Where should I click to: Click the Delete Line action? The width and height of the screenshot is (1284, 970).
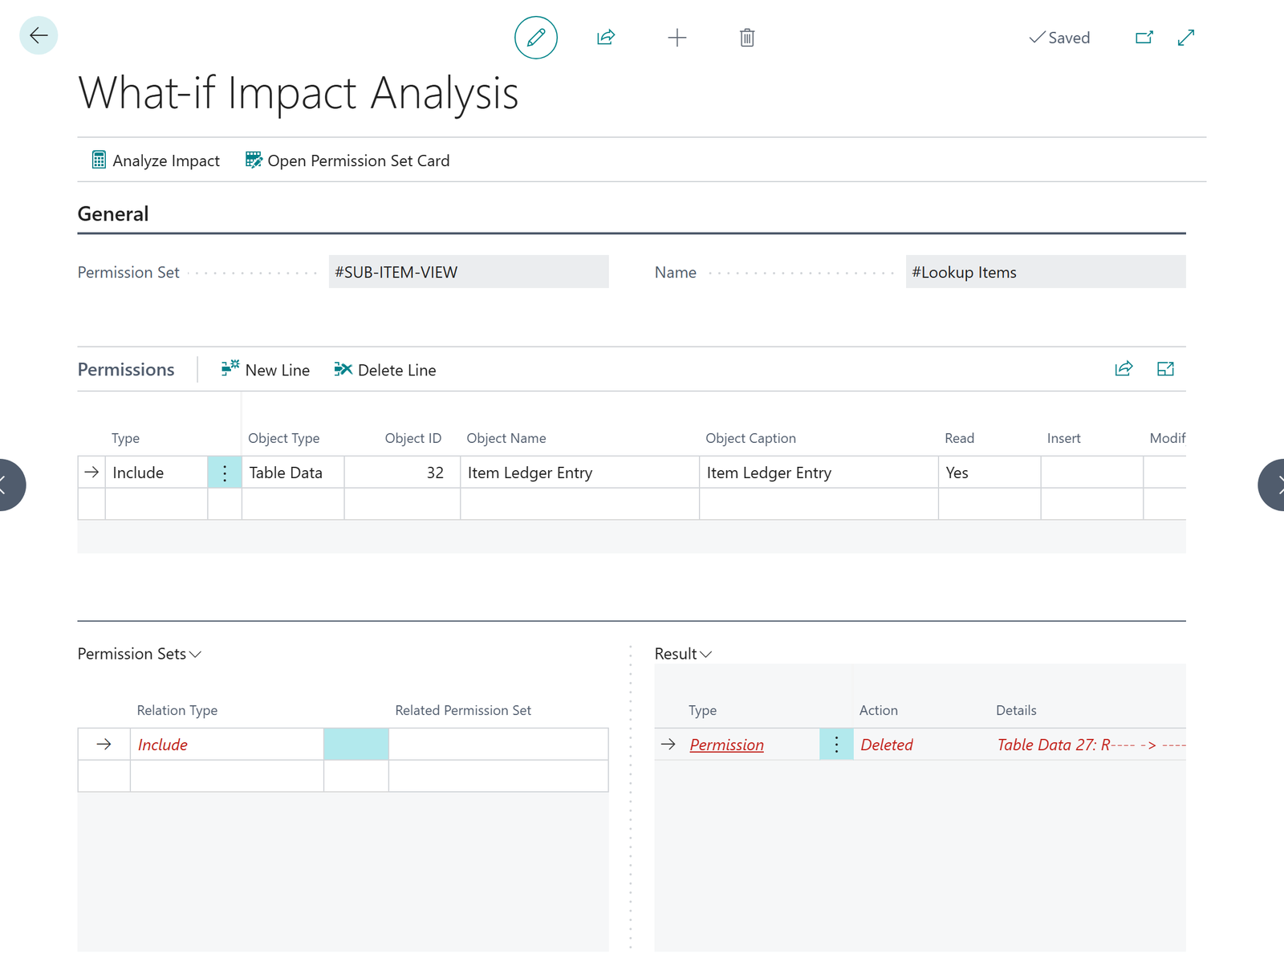385,370
